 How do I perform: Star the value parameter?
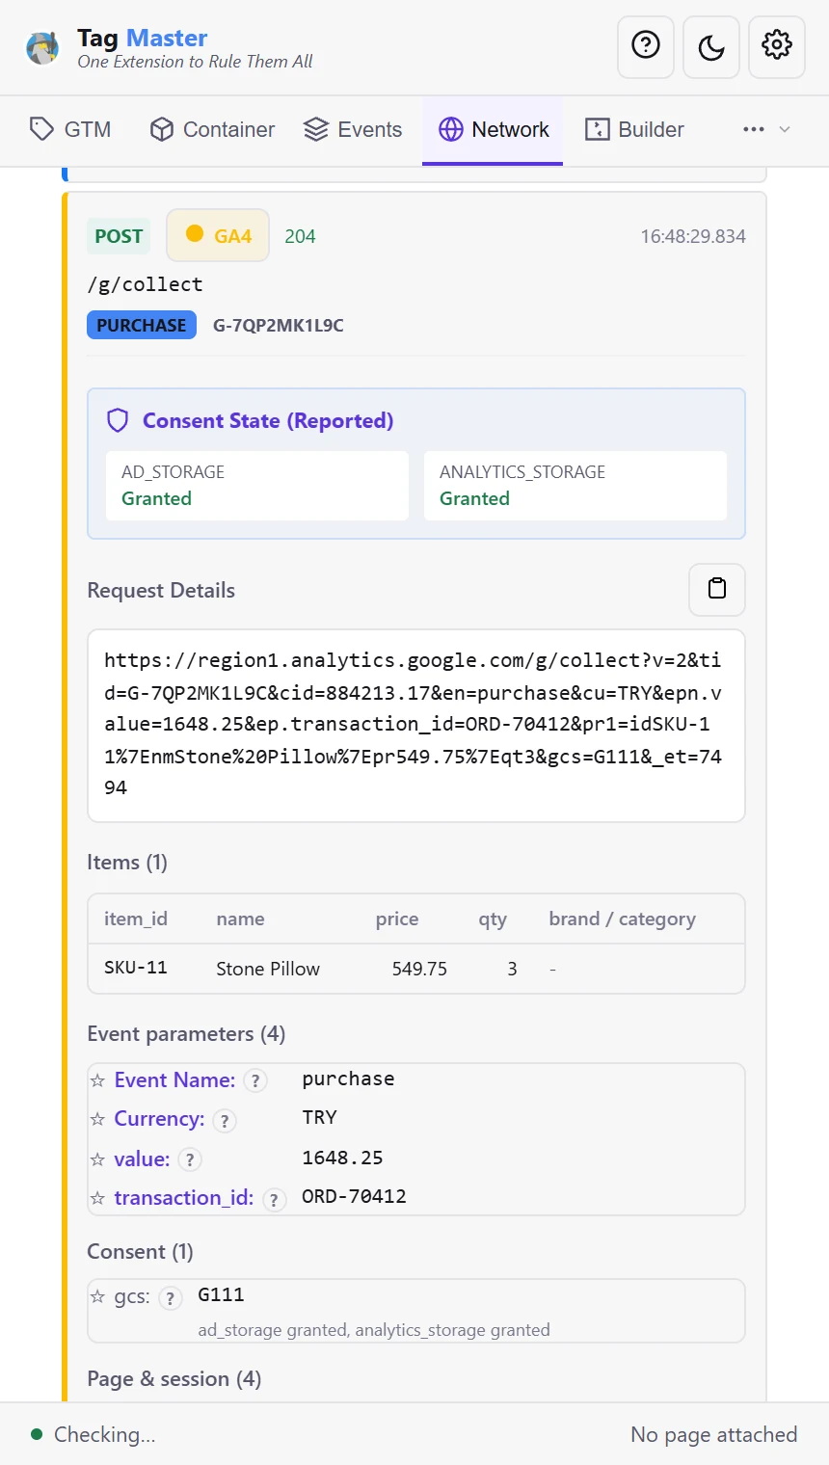click(x=97, y=1159)
